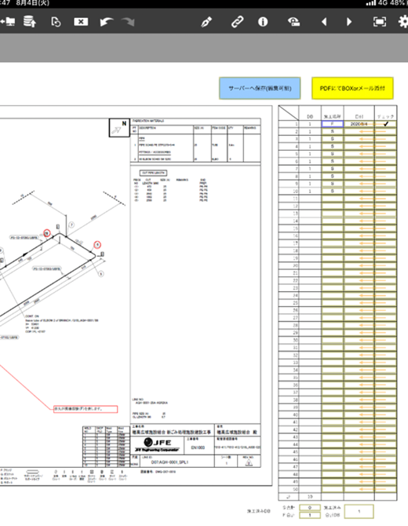
Task: Tick the check cell in row 2
Action: (x=385, y=132)
